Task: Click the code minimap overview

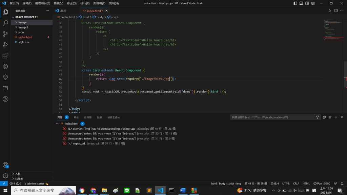Action: [x=333, y=31]
